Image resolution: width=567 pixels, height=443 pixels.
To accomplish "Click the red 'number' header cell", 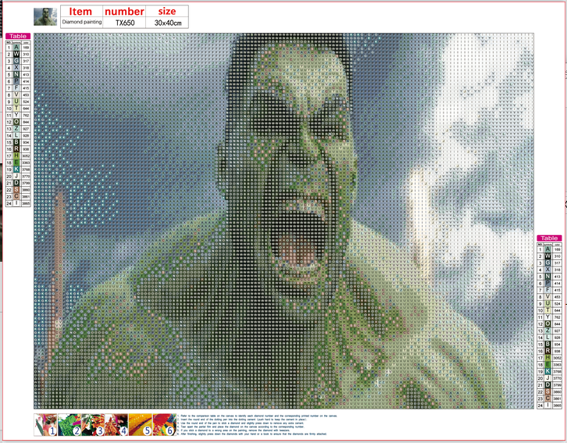I will tap(124, 12).
